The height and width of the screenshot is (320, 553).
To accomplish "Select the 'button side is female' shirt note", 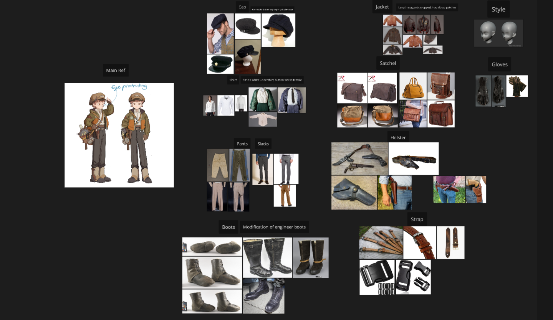I will coord(272,80).
